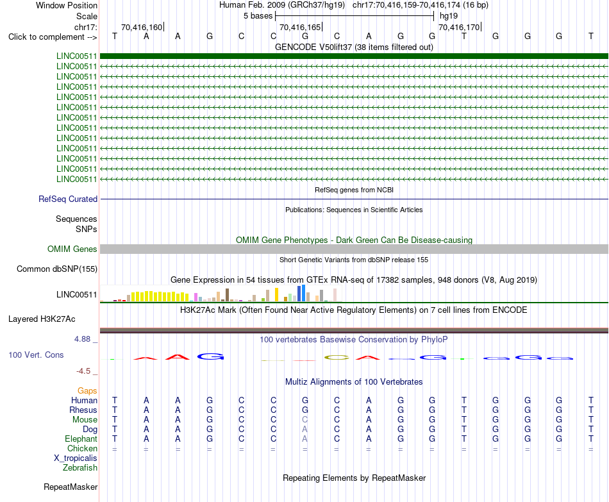This screenshot has height=502, width=609.
Task: Select the Dog alignment row label
Action: tap(90, 430)
